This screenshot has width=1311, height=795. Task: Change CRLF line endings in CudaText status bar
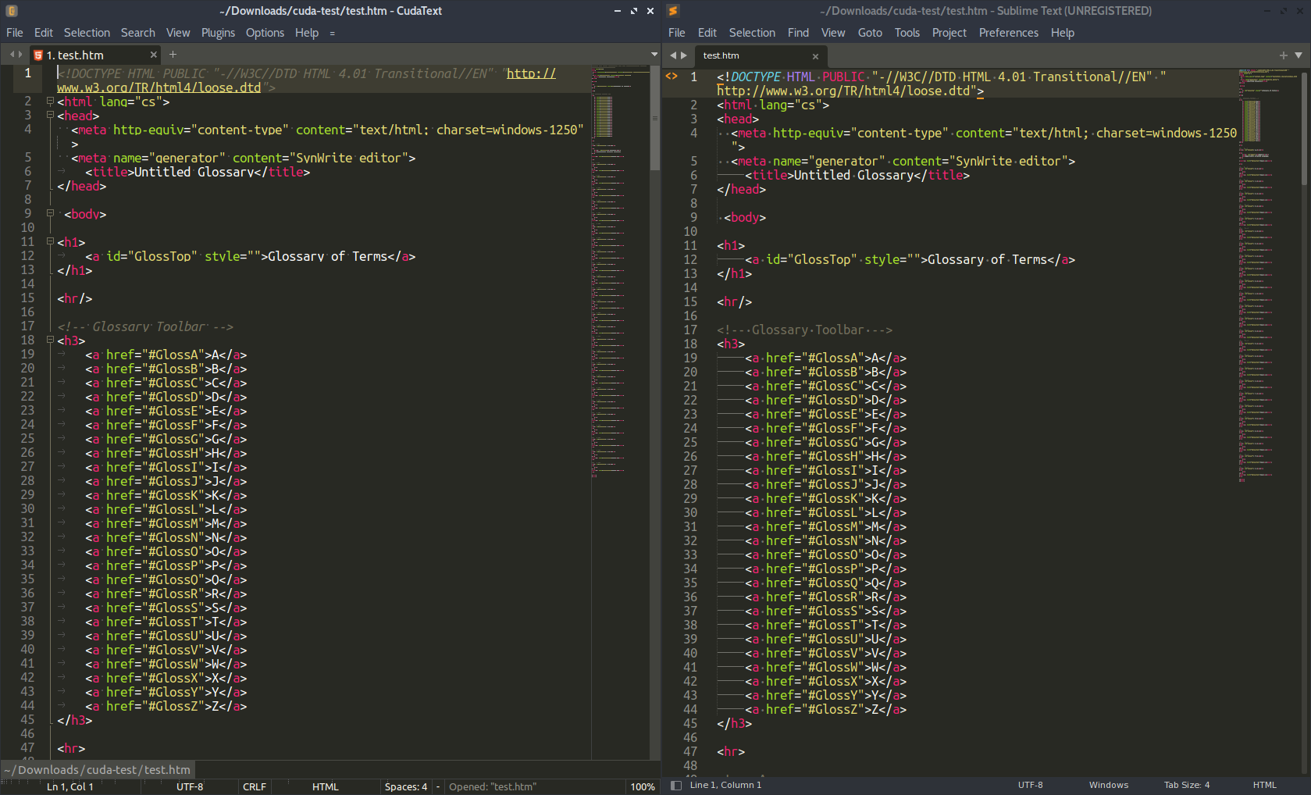tap(255, 786)
